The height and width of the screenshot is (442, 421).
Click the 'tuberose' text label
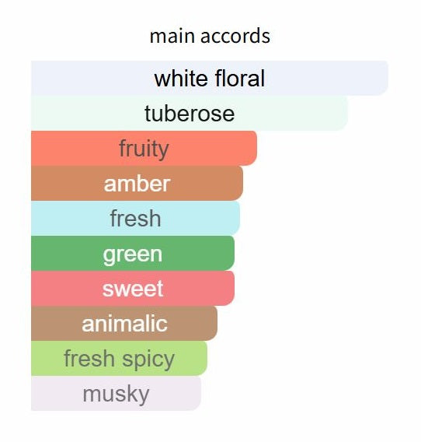pos(190,114)
